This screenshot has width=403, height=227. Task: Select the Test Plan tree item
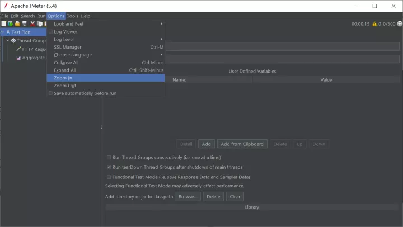click(21, 32)
